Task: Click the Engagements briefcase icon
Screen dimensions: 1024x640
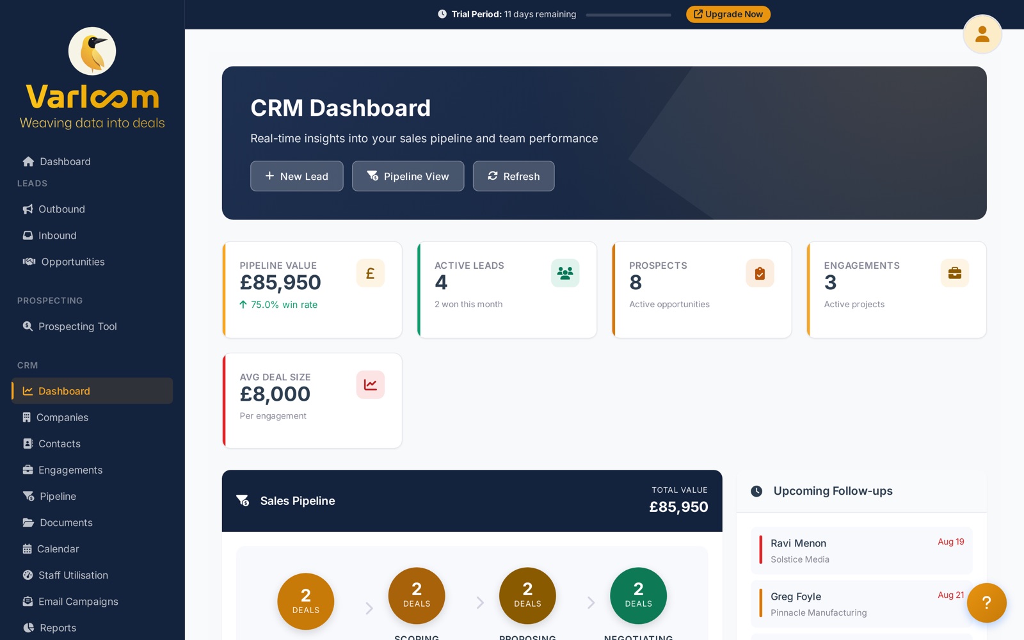Action: [x=955, y=273]
